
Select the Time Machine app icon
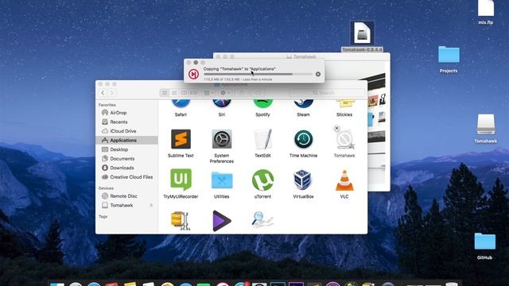coord(303,140)
